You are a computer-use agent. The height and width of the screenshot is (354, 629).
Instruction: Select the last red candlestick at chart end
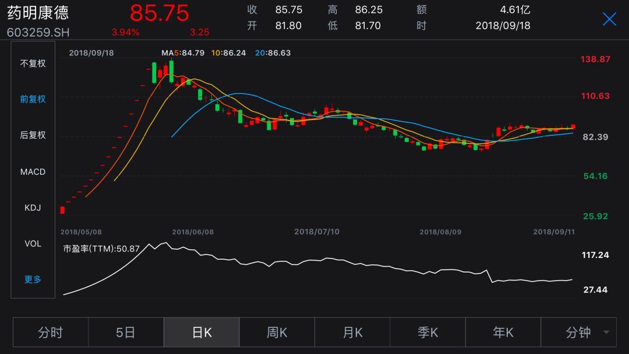point(573,127)
